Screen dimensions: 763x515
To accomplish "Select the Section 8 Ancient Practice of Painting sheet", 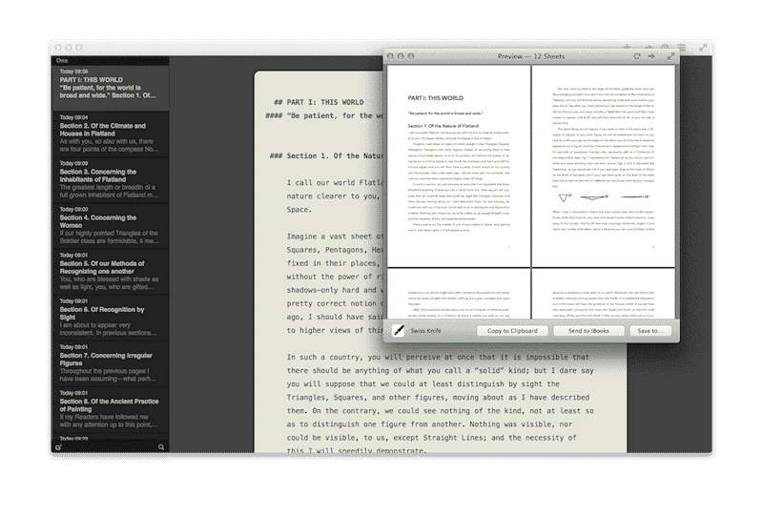I will pos(111,409).
